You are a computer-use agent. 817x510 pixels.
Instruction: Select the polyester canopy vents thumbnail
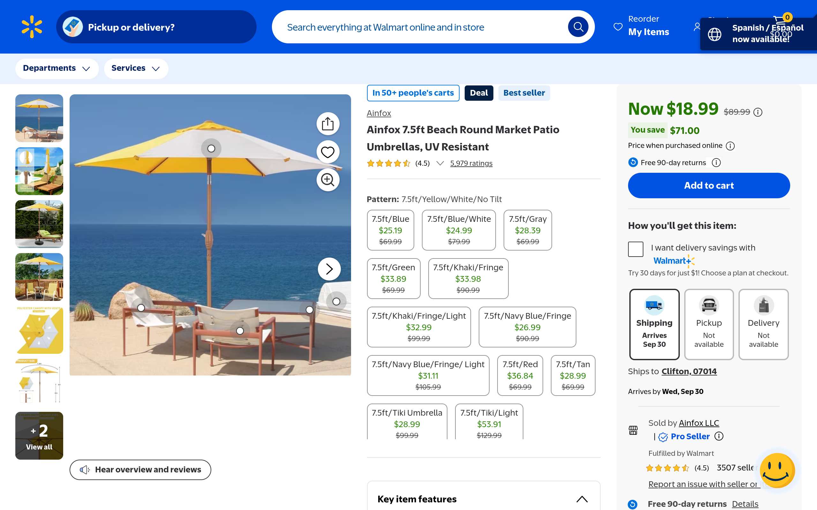click(x=39, y=330)
